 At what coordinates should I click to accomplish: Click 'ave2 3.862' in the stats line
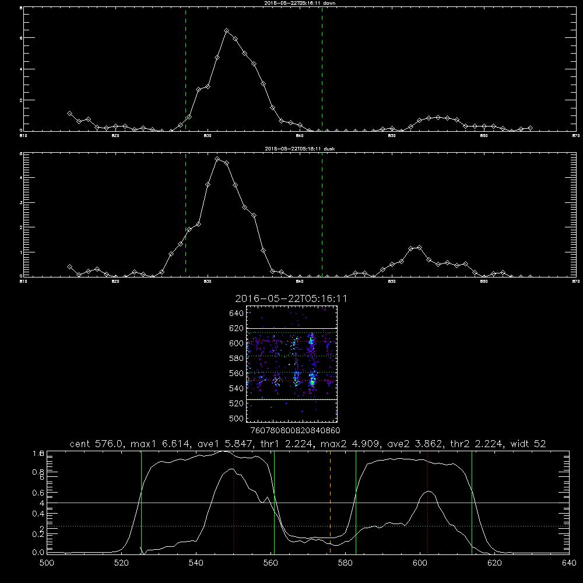click(415, 444)
